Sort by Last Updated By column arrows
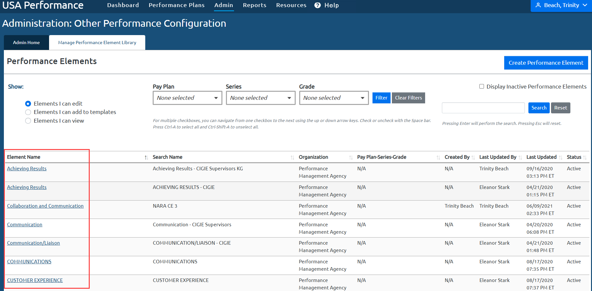The width and height of the screenshot is (592, 291). pos(520,157)
